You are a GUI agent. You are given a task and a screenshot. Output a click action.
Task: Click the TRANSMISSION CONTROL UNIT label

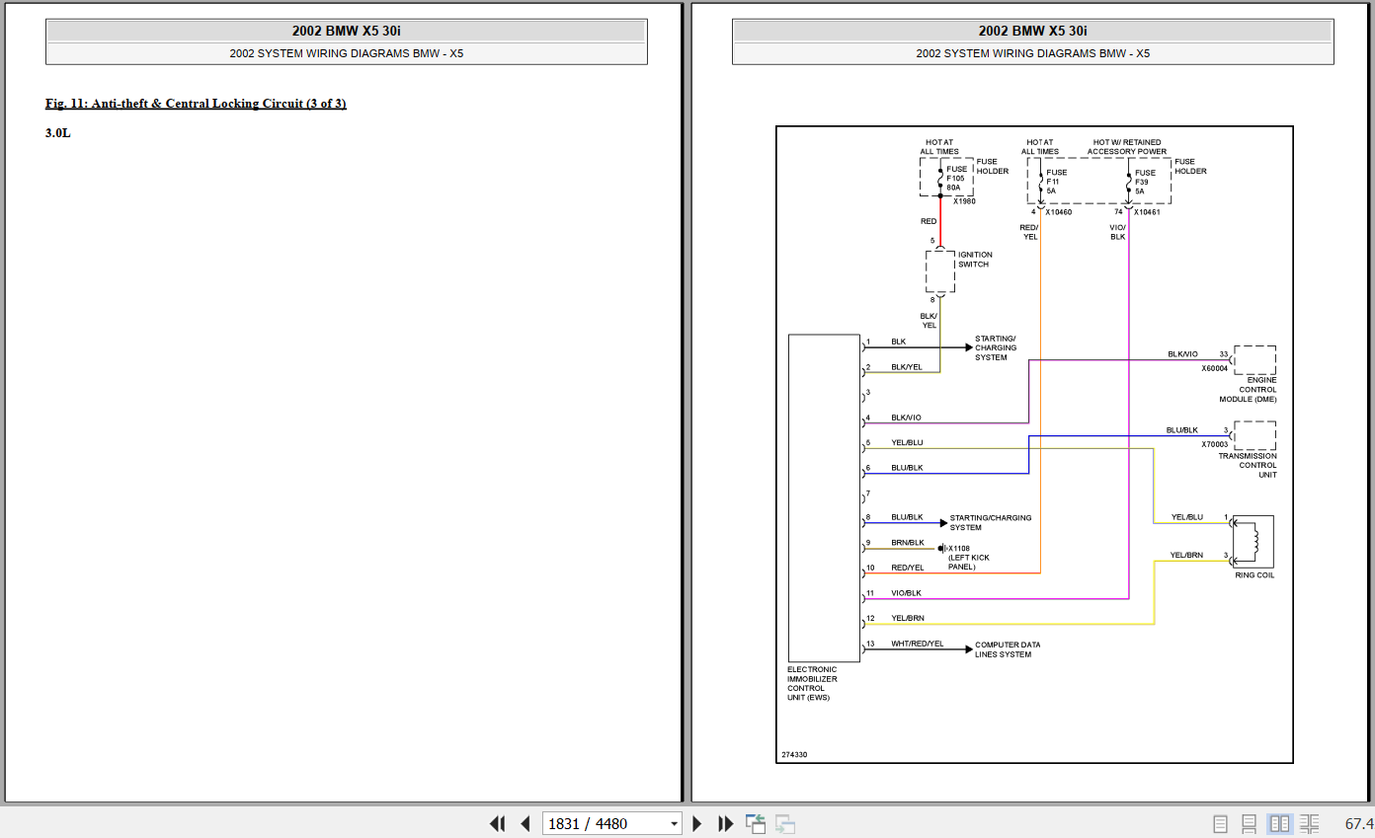pos(1248,465)
